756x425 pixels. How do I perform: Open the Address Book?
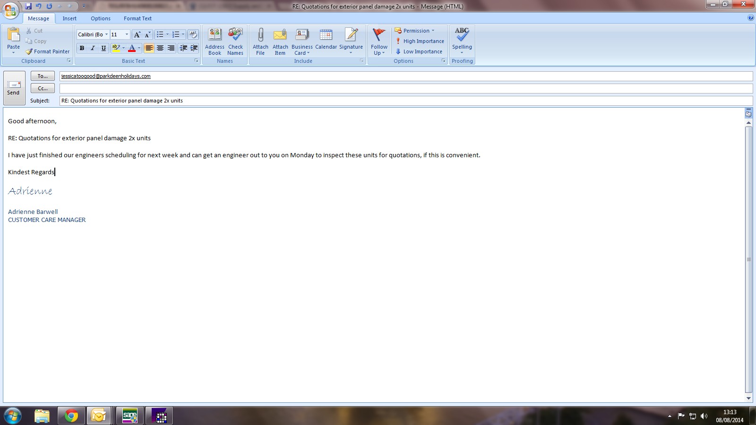point(215,42)
